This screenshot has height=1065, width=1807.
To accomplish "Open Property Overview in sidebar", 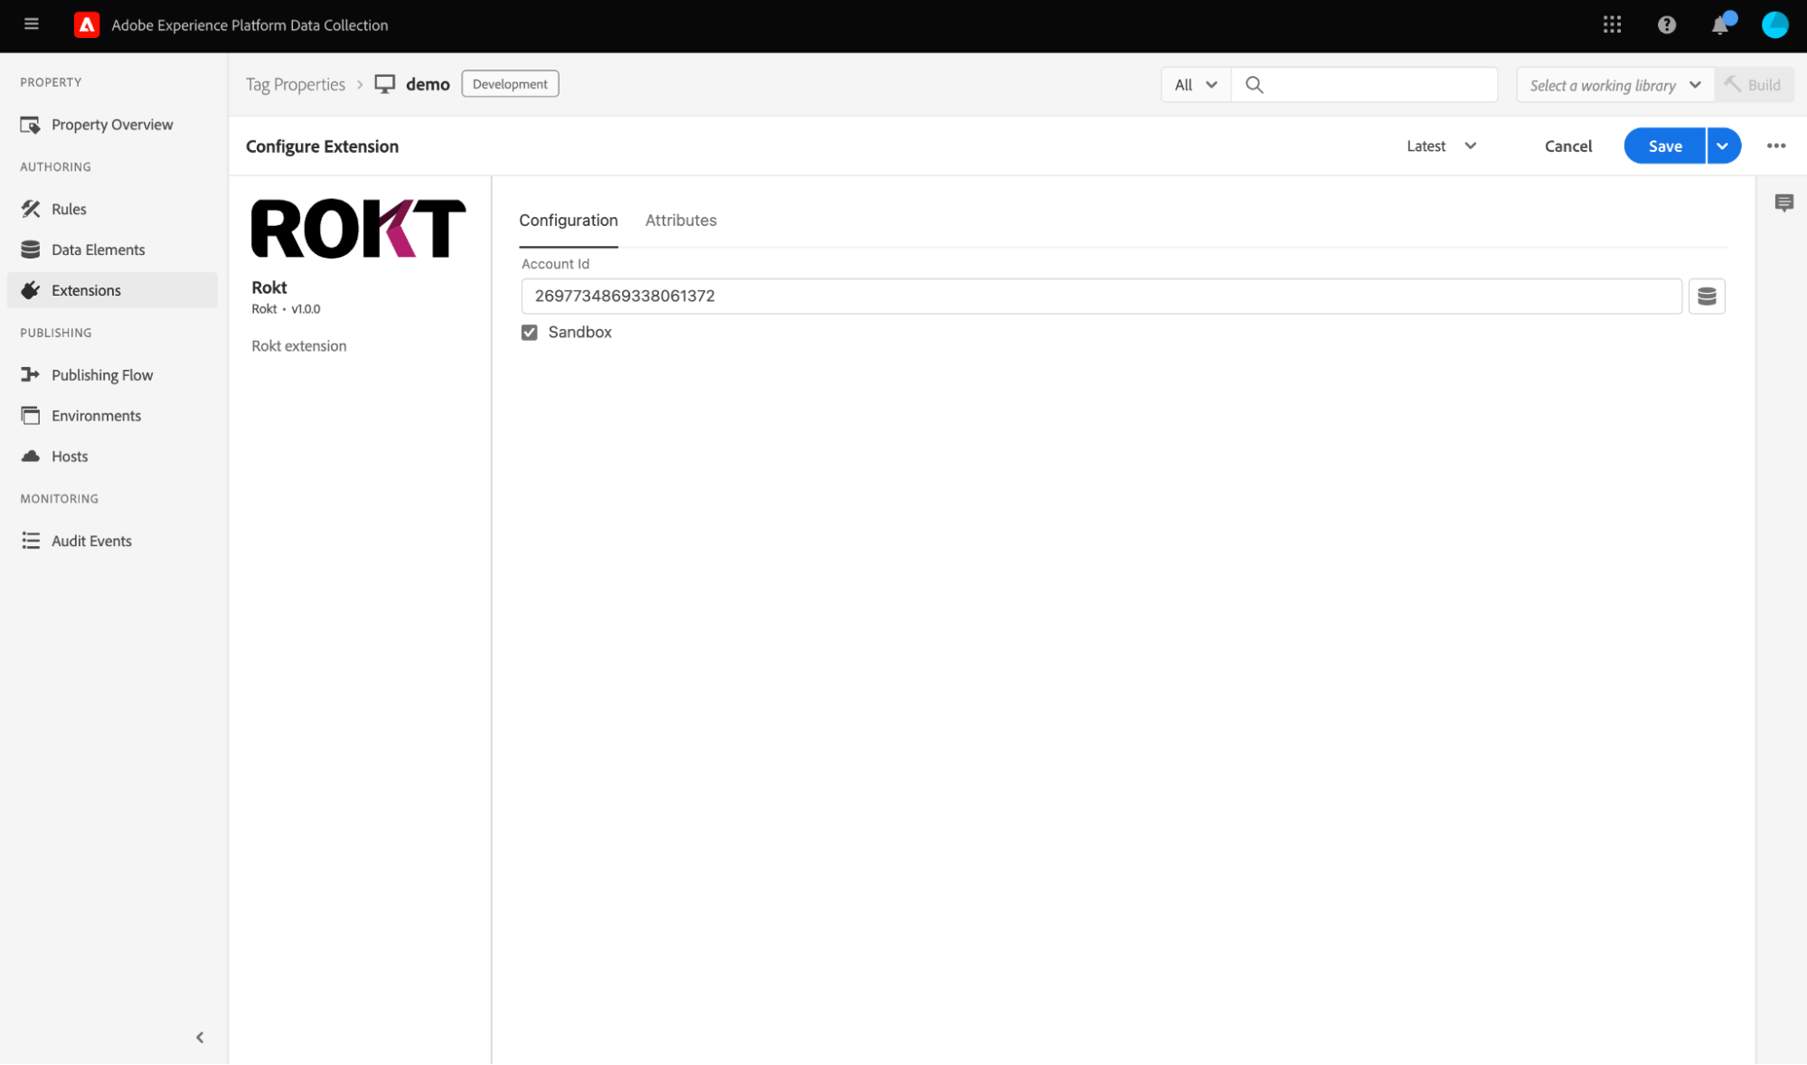I will pos(112,125).
